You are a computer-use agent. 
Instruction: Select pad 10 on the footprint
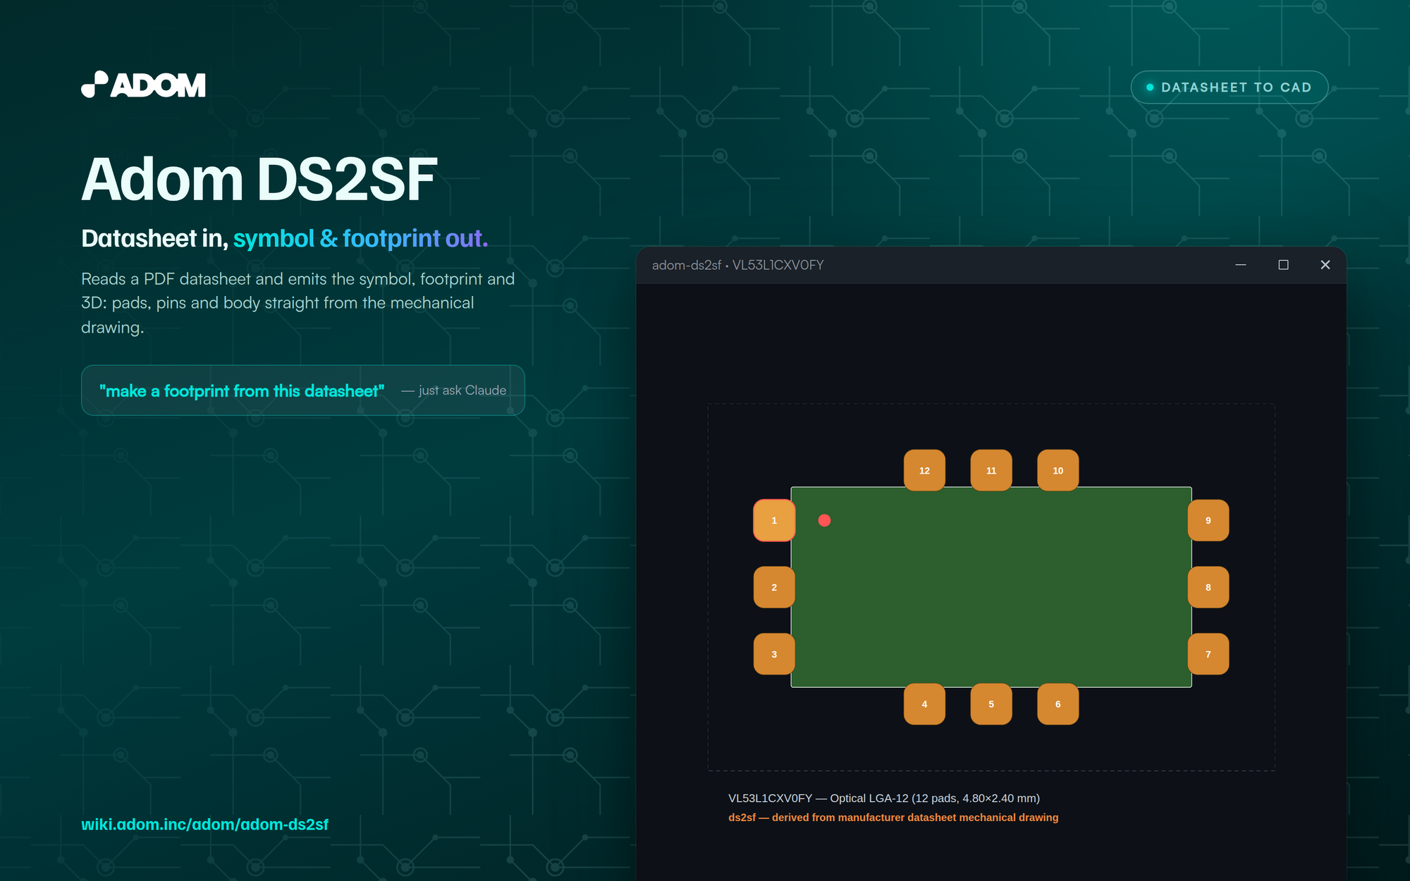click(x=1058, y=470)
